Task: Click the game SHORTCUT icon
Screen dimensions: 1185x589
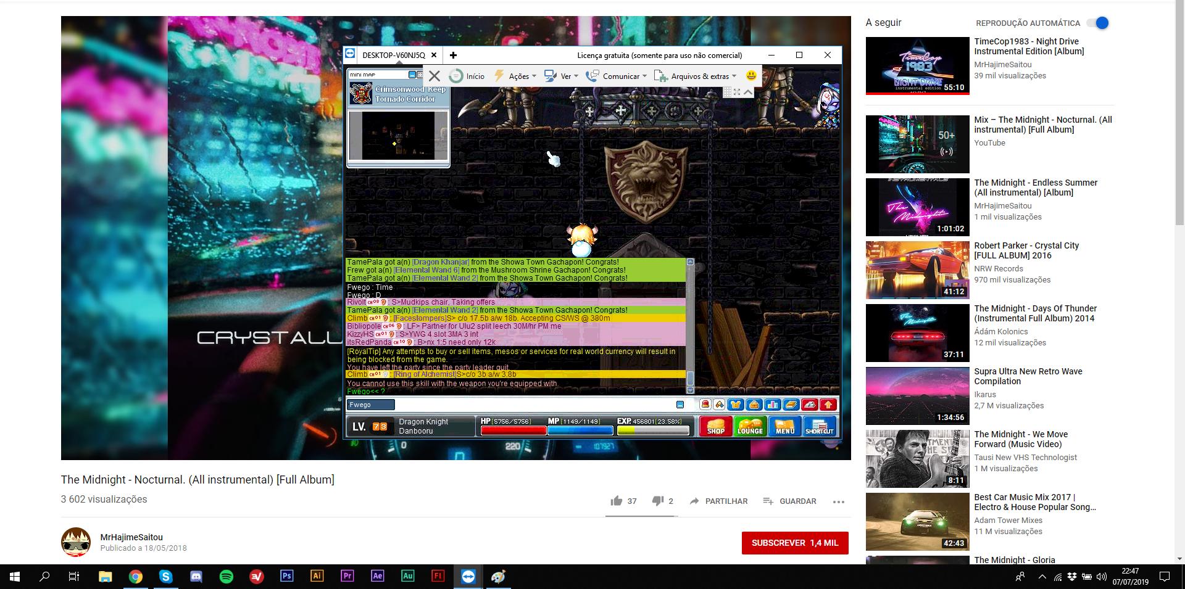Action: 819,427
